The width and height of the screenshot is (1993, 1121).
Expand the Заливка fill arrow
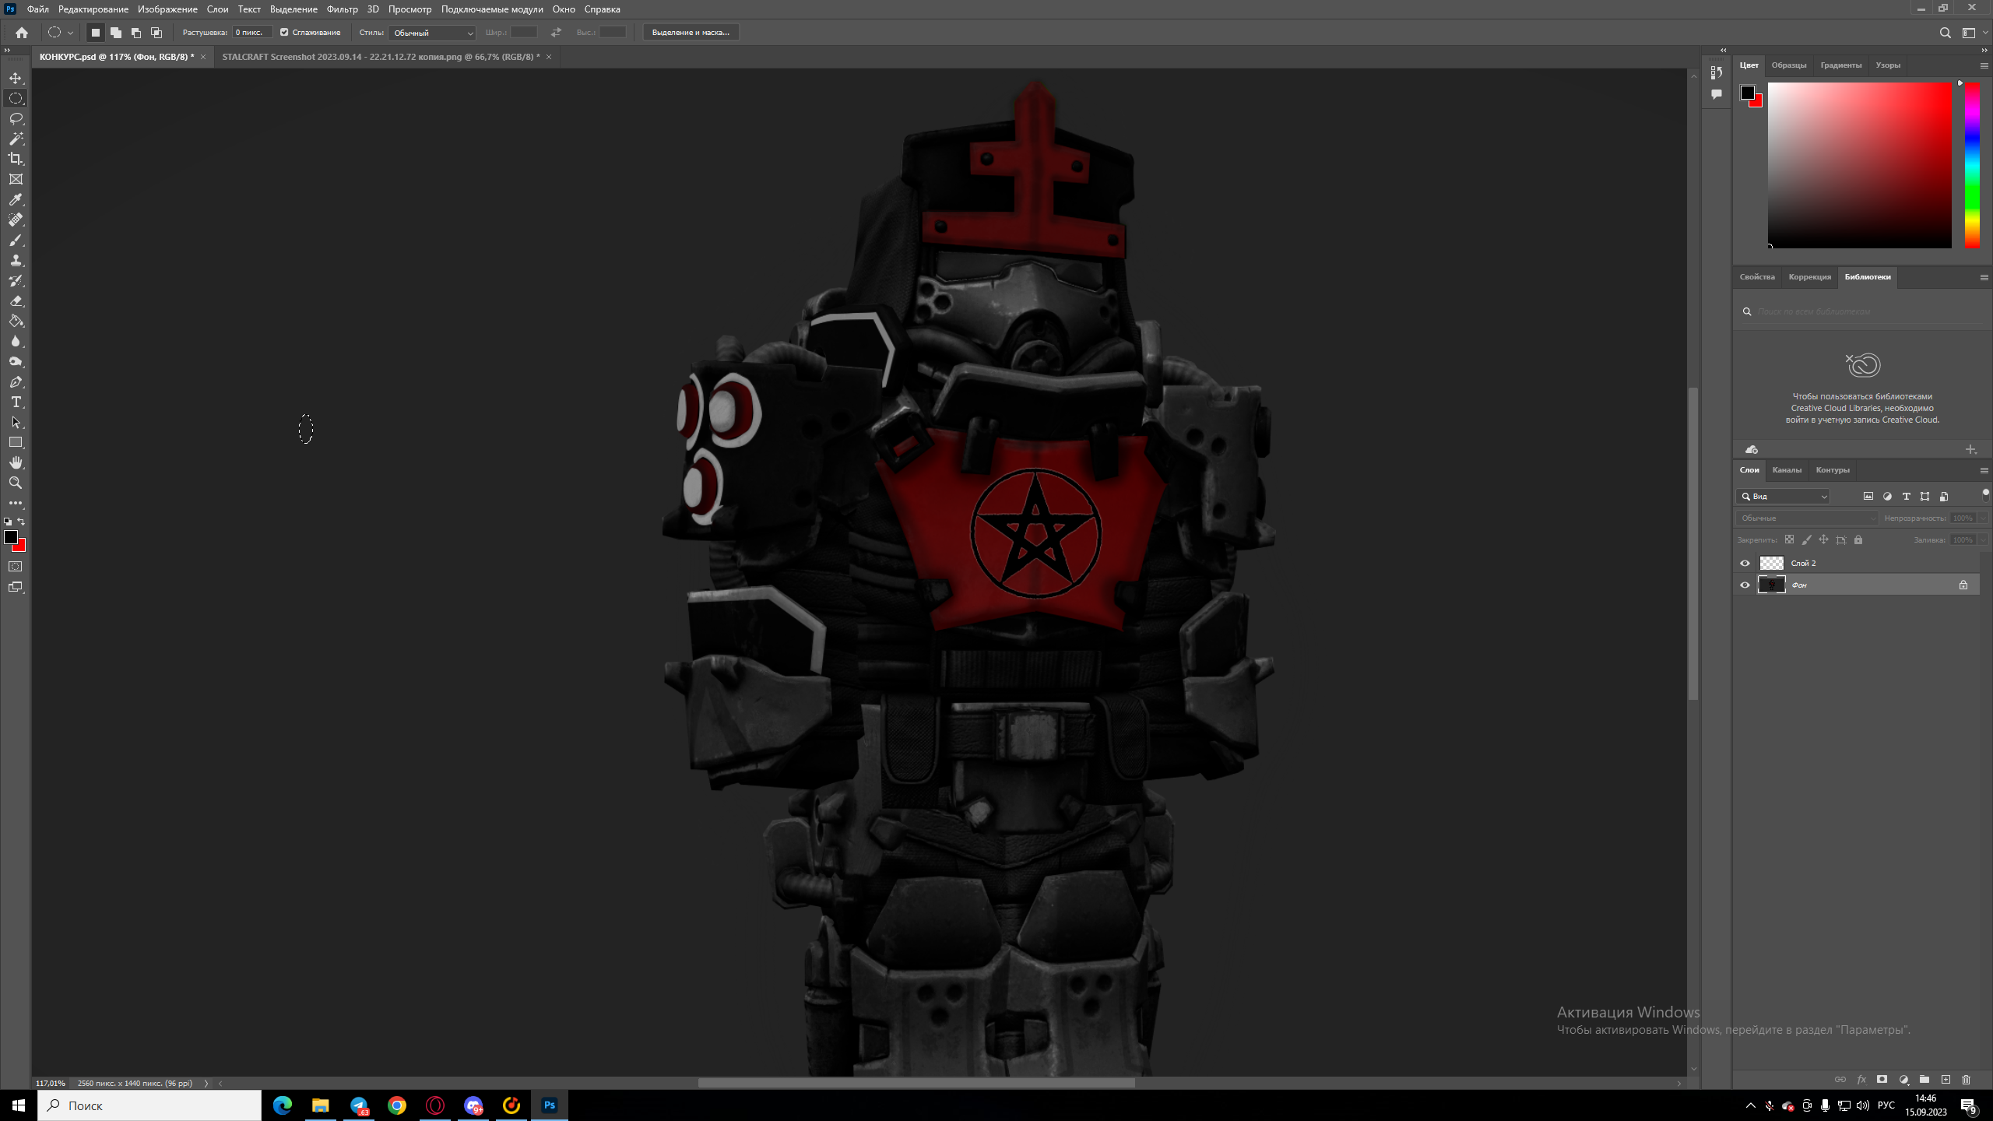1983,539
